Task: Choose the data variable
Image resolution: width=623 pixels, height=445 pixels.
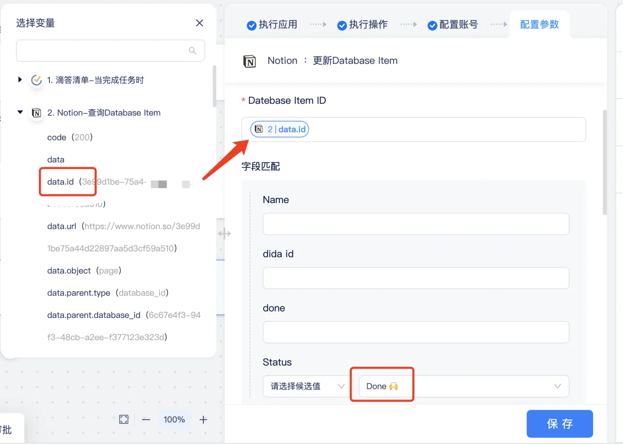Action: (x=56, y=159)
